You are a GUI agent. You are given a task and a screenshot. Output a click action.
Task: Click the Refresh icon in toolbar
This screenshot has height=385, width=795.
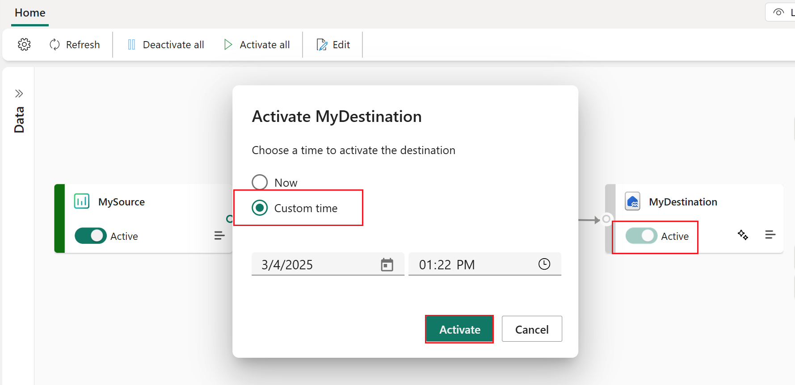[55, 45]
